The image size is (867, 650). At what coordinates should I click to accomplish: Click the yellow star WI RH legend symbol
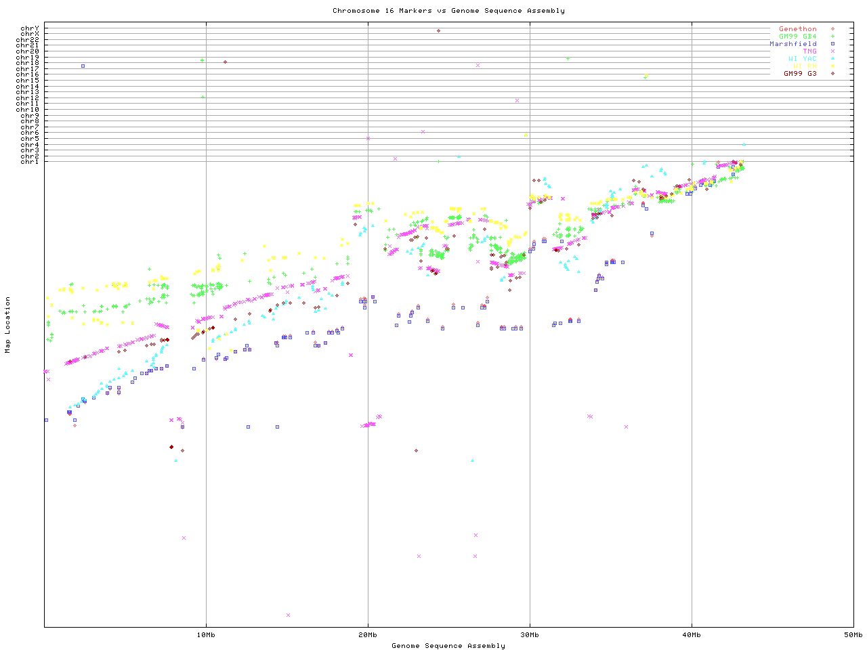pos(832,66)
